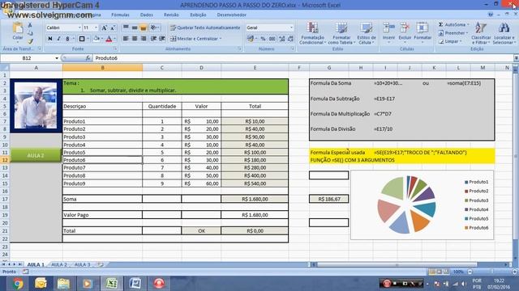Switch to the Dados ribbon tab
This screenshot has height=291, width=519.
(146, 15)
